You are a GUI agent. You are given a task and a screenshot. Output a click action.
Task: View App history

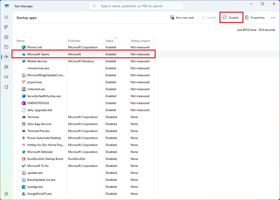(6, 47)
